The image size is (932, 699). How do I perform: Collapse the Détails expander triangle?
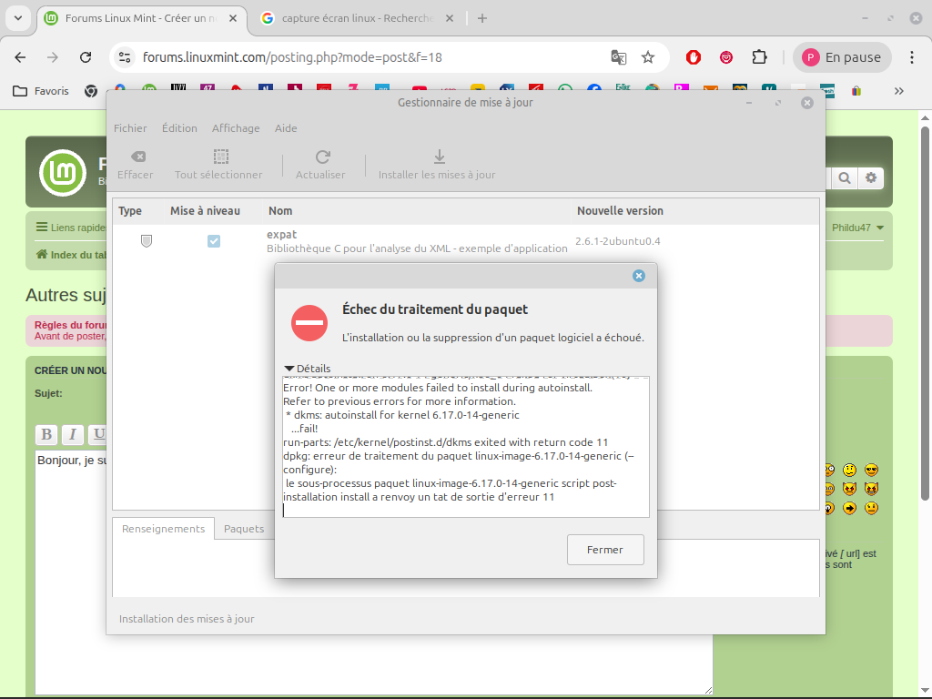[x=289, y=369]
